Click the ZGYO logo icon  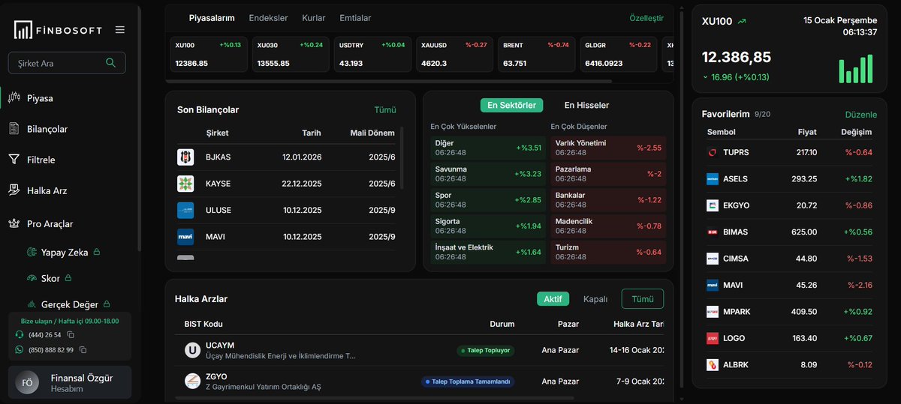pos(193,381)
